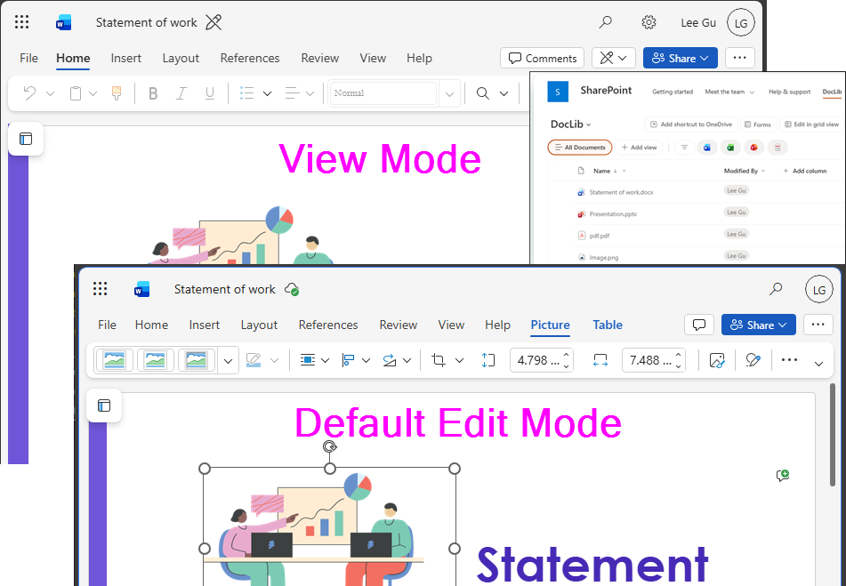
Task: Open navigation pane icon in View Mode document
Action: point(26,139)
